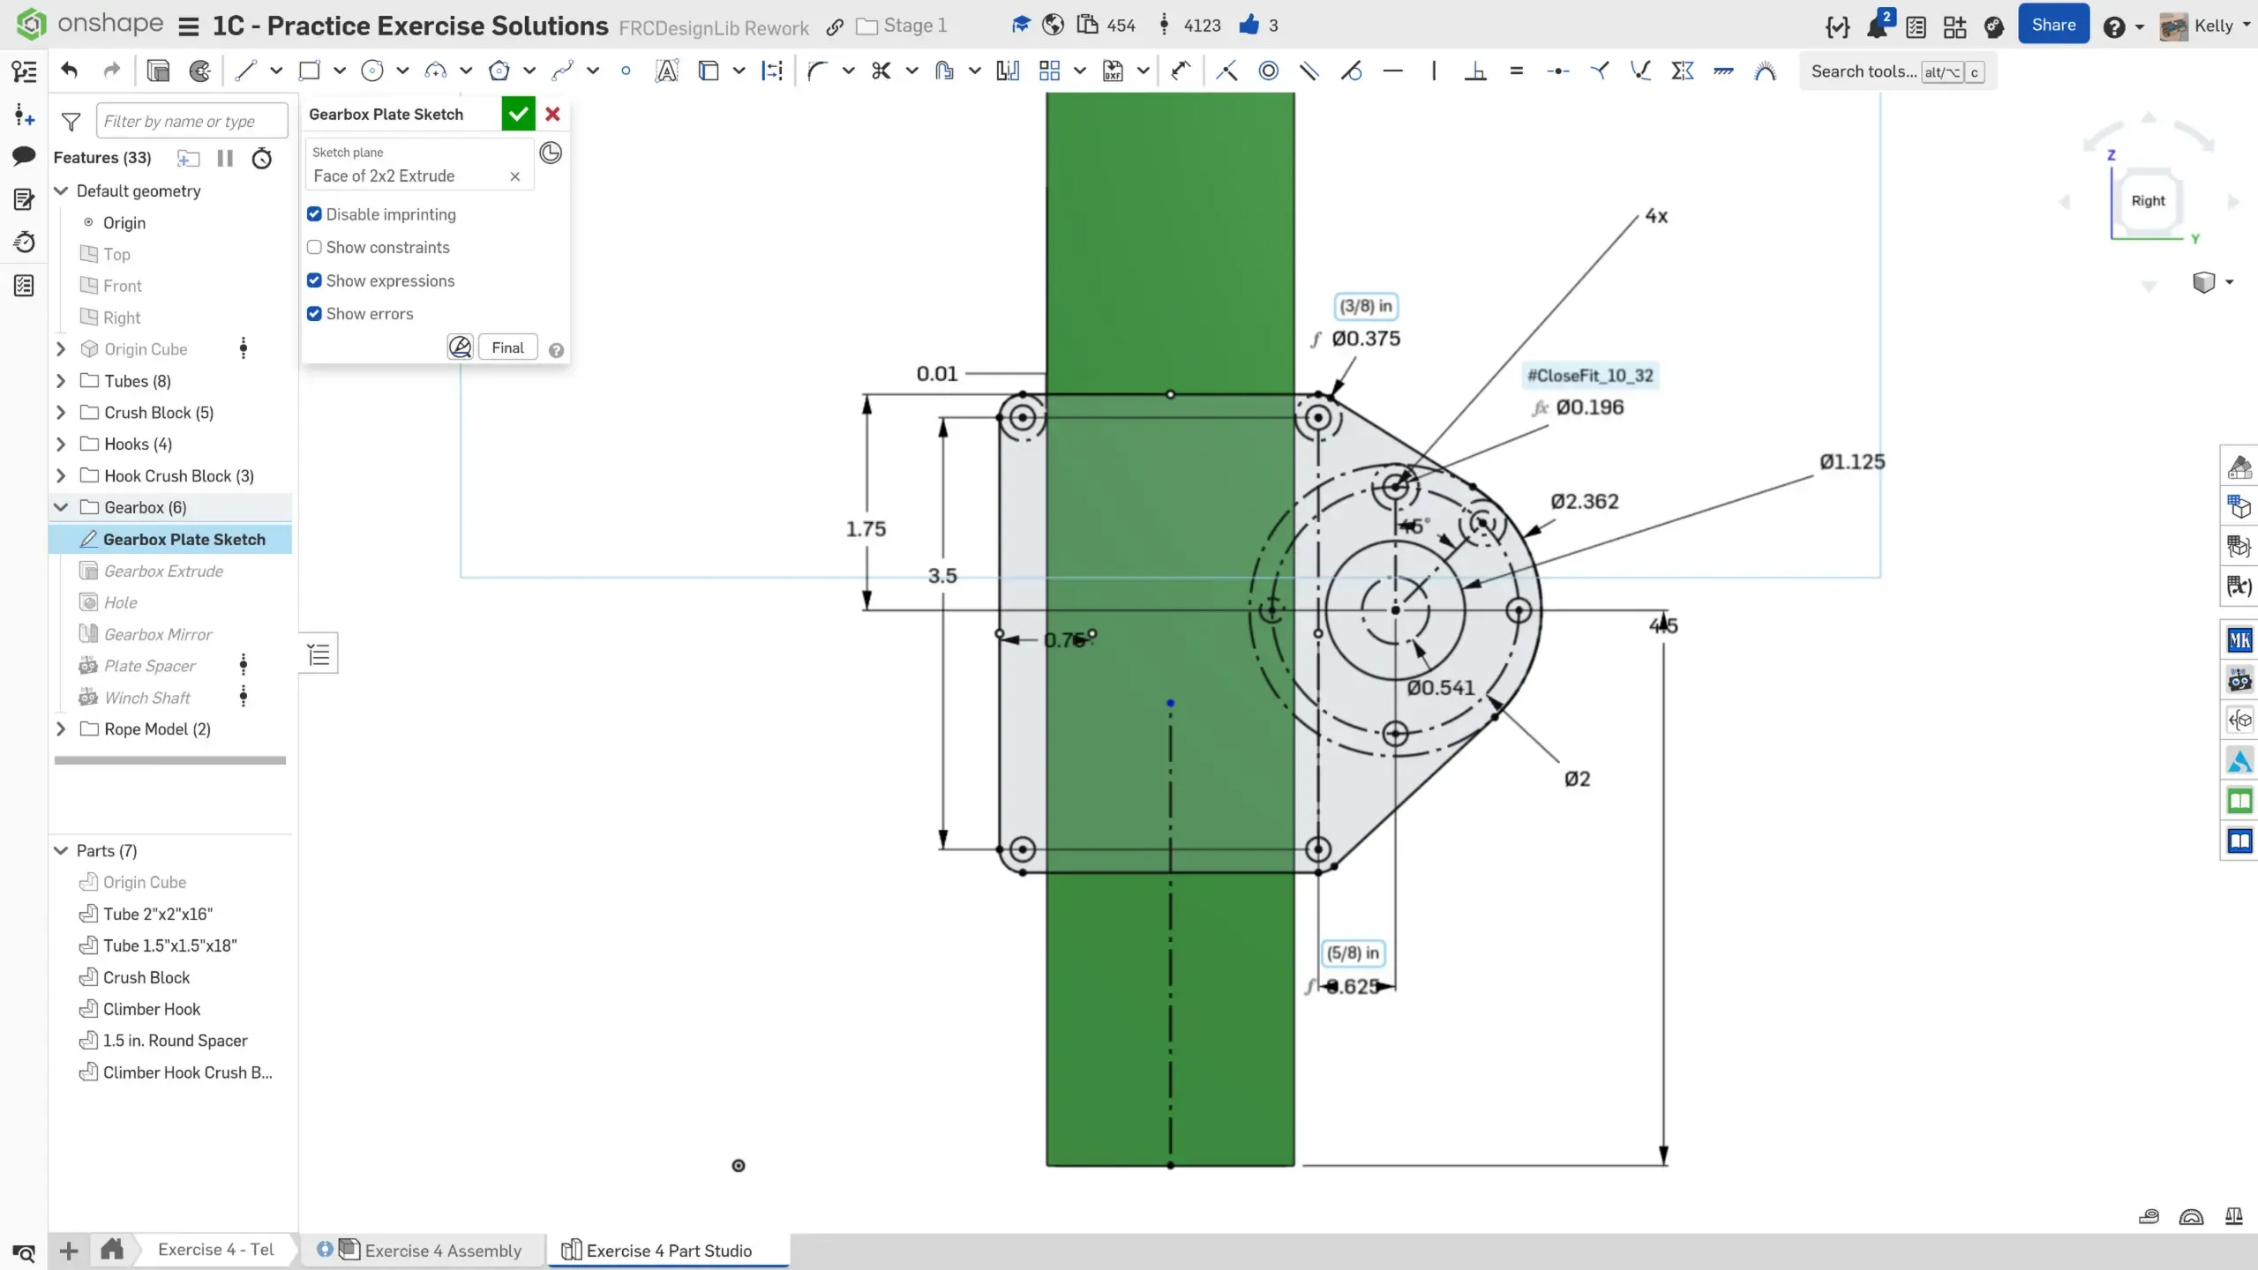Viewport: 2258px width, 1270px height.
Task: Select the Trim scissors tool
Action: coord(881,71)
